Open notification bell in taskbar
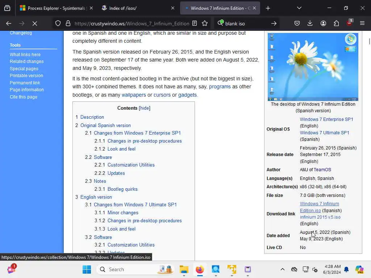 (x=346, y=269)
